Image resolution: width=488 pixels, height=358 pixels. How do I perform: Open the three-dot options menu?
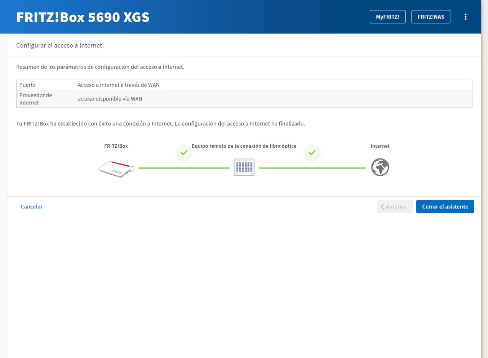(465, 17)
